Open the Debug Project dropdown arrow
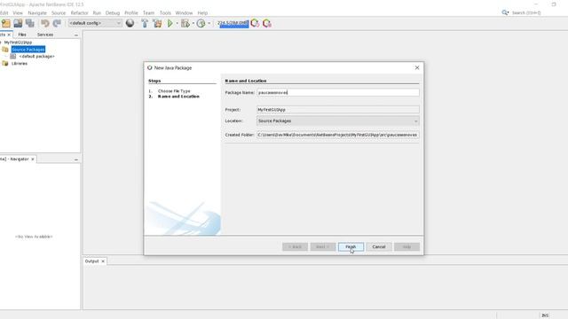Screen dimensions: 568x319 point(193,23)
